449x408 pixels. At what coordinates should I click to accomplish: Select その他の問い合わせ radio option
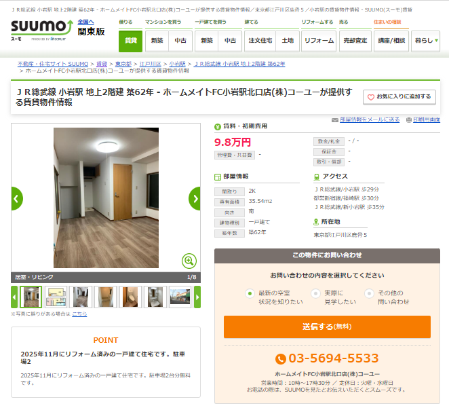click(369, 293)
